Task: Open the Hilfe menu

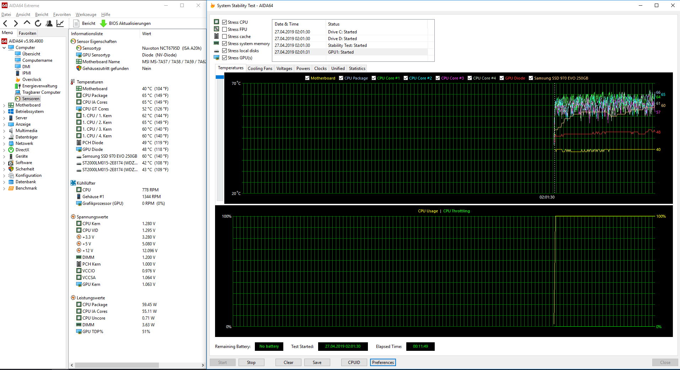Action: click(x=106, y=15)
